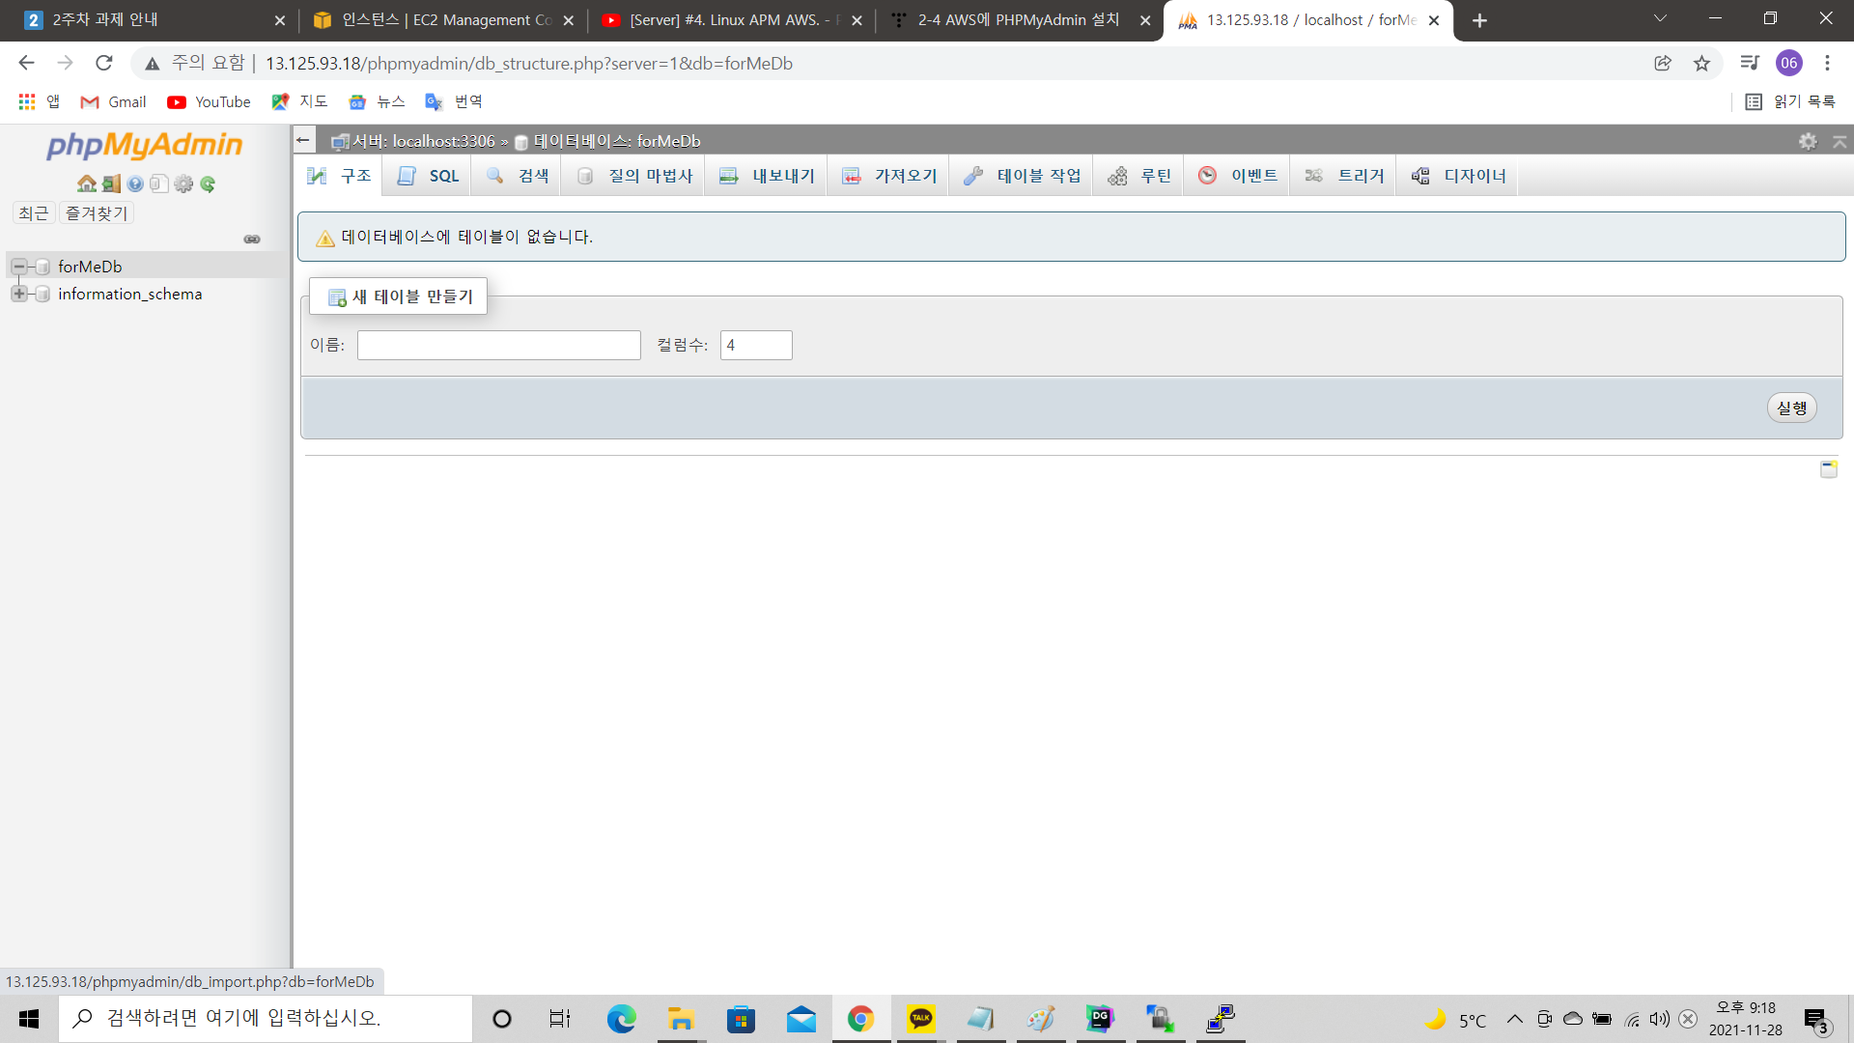Open KakaoTalk from the taskbar
1854x1043 pixels.
[x=921, y=1019]
